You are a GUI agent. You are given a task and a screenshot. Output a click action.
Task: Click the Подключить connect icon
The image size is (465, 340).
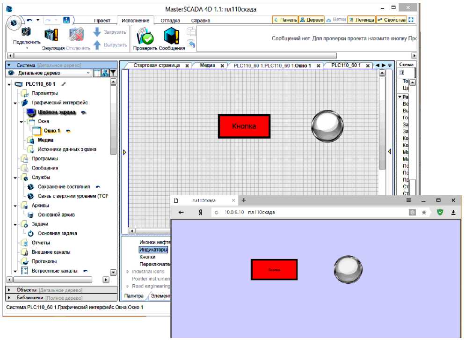[26, 32]
